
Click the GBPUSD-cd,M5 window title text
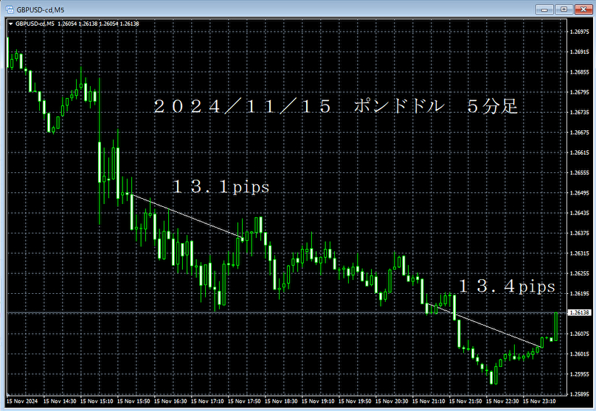(41, 10)
